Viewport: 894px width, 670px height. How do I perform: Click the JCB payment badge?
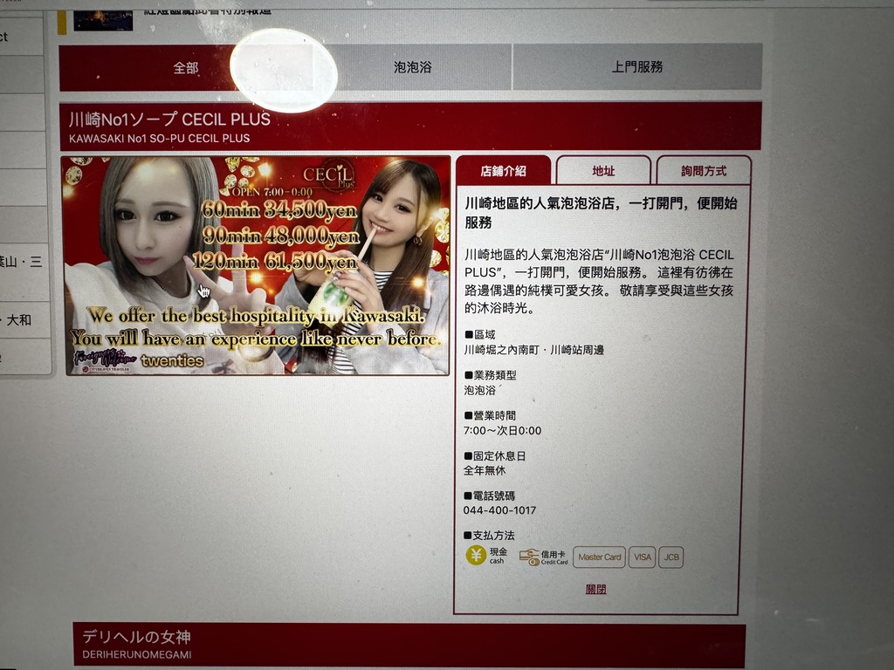pos(670,557)
